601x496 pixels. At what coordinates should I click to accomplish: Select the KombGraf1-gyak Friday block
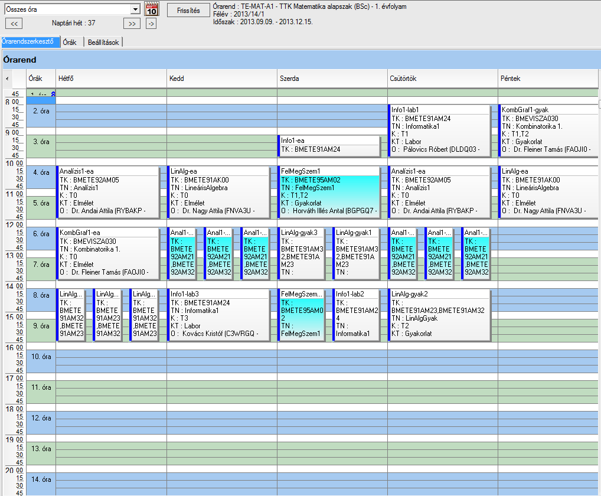tap(548, 130)
